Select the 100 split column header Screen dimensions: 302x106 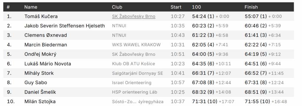196,7
